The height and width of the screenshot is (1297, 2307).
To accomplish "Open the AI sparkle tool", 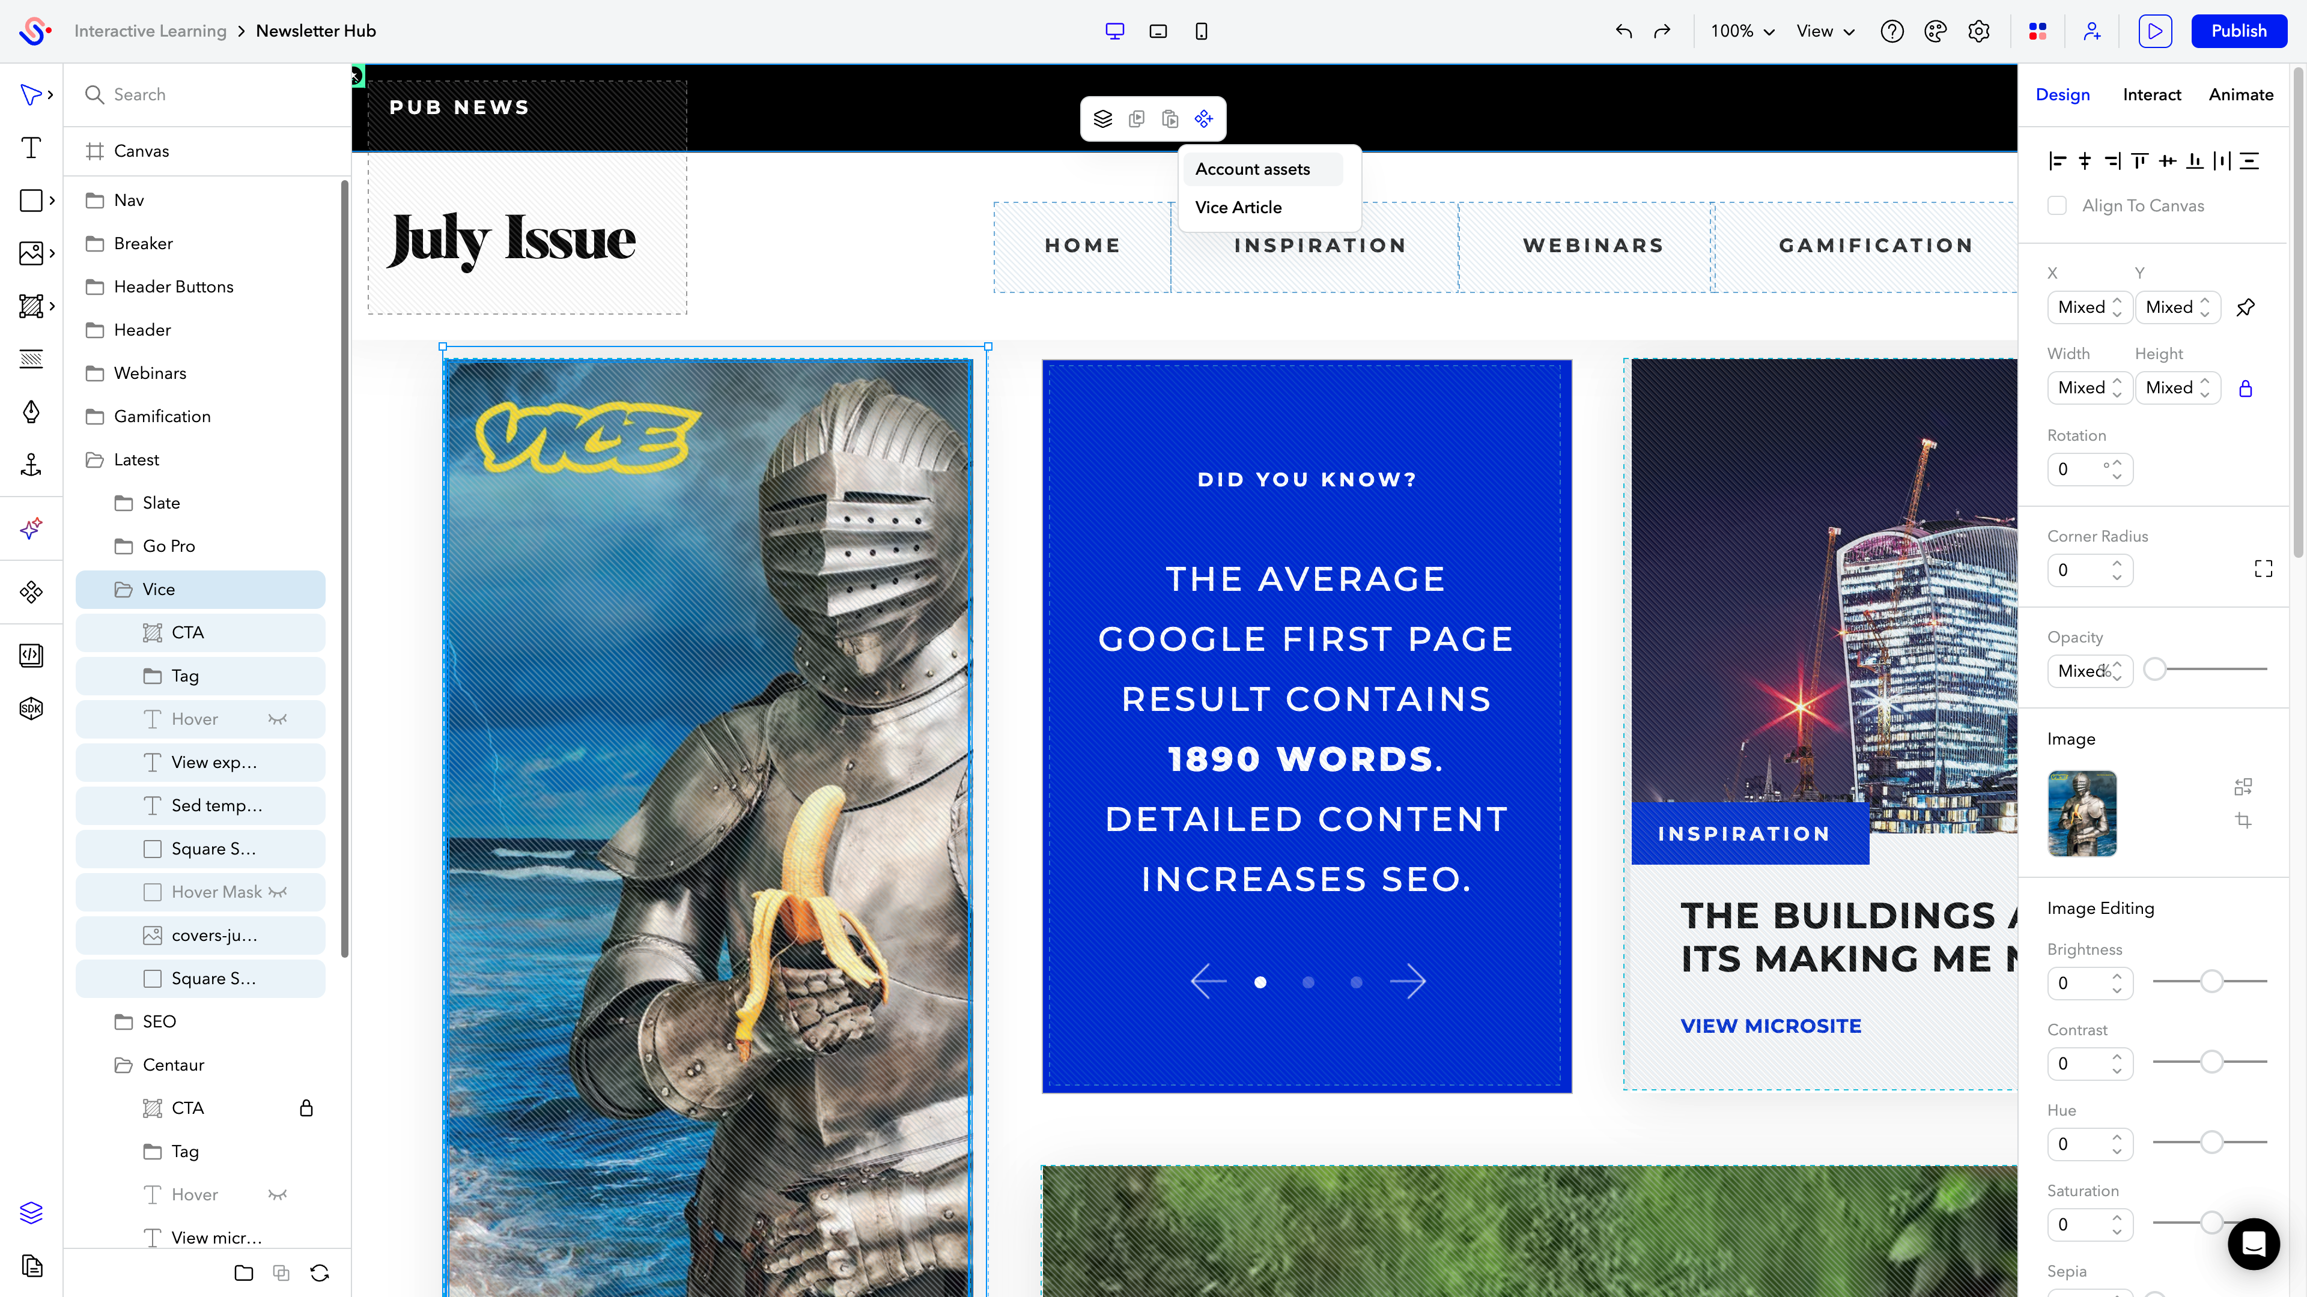I will point(31,528).
